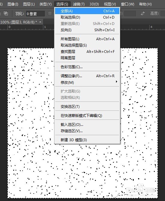Click the swap width and height arrows icon
This screenshot has height=201, width=165.
click(x=143, y=14)
